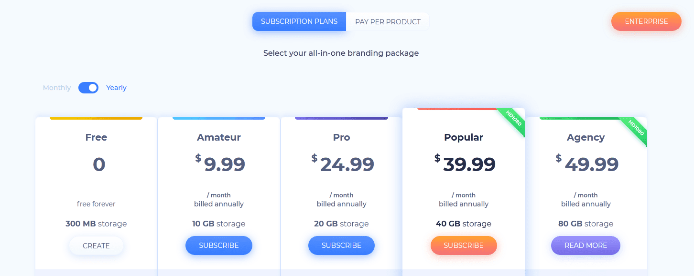The width and height of the screenshot is (694, 276).
Task: Click Create on the Free plan
Action: pyautogui.click(x=96, y=245)
